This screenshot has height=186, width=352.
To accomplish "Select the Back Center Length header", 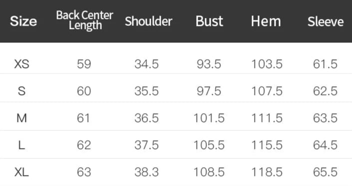I will 85,20.
